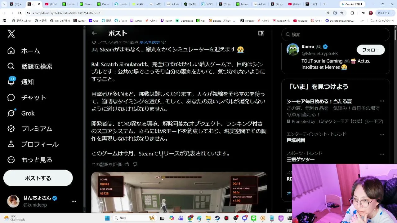Open the 戸塚純貴 trend

(296, 140)
